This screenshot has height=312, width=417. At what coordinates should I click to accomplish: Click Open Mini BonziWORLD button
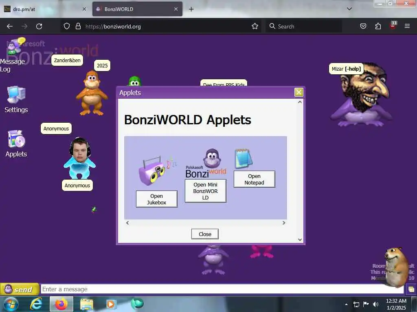pyautogui.click(x=206, y=191)
